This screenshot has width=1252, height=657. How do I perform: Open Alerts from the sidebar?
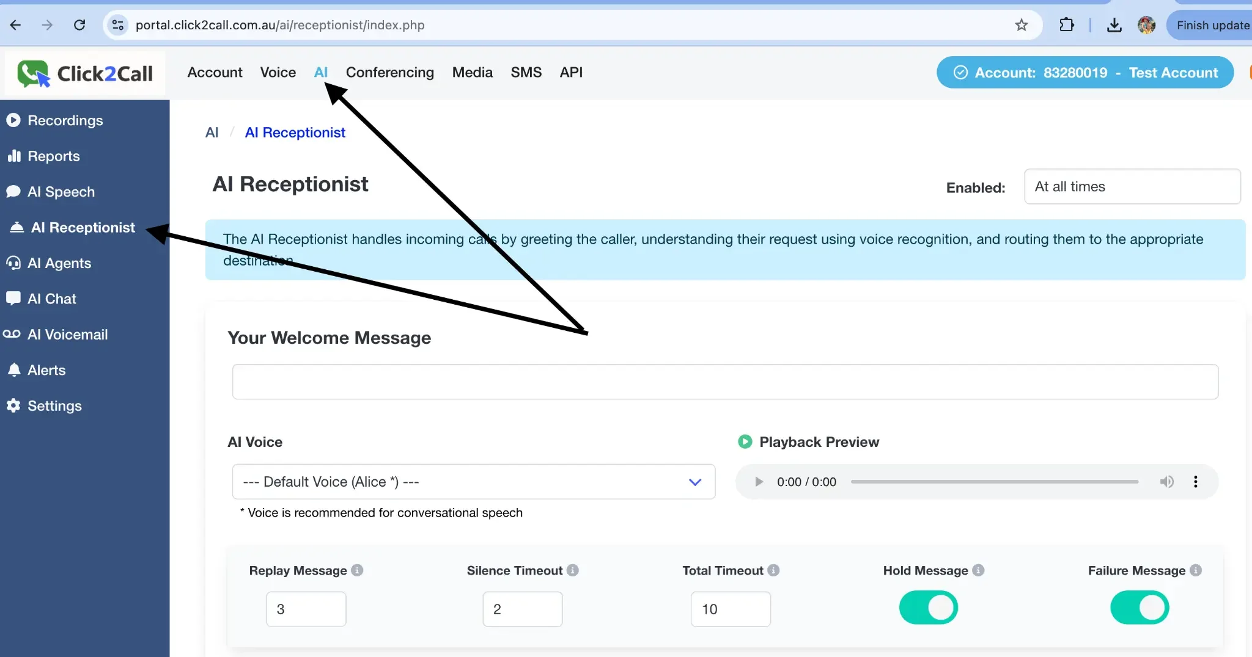[46, 369]
